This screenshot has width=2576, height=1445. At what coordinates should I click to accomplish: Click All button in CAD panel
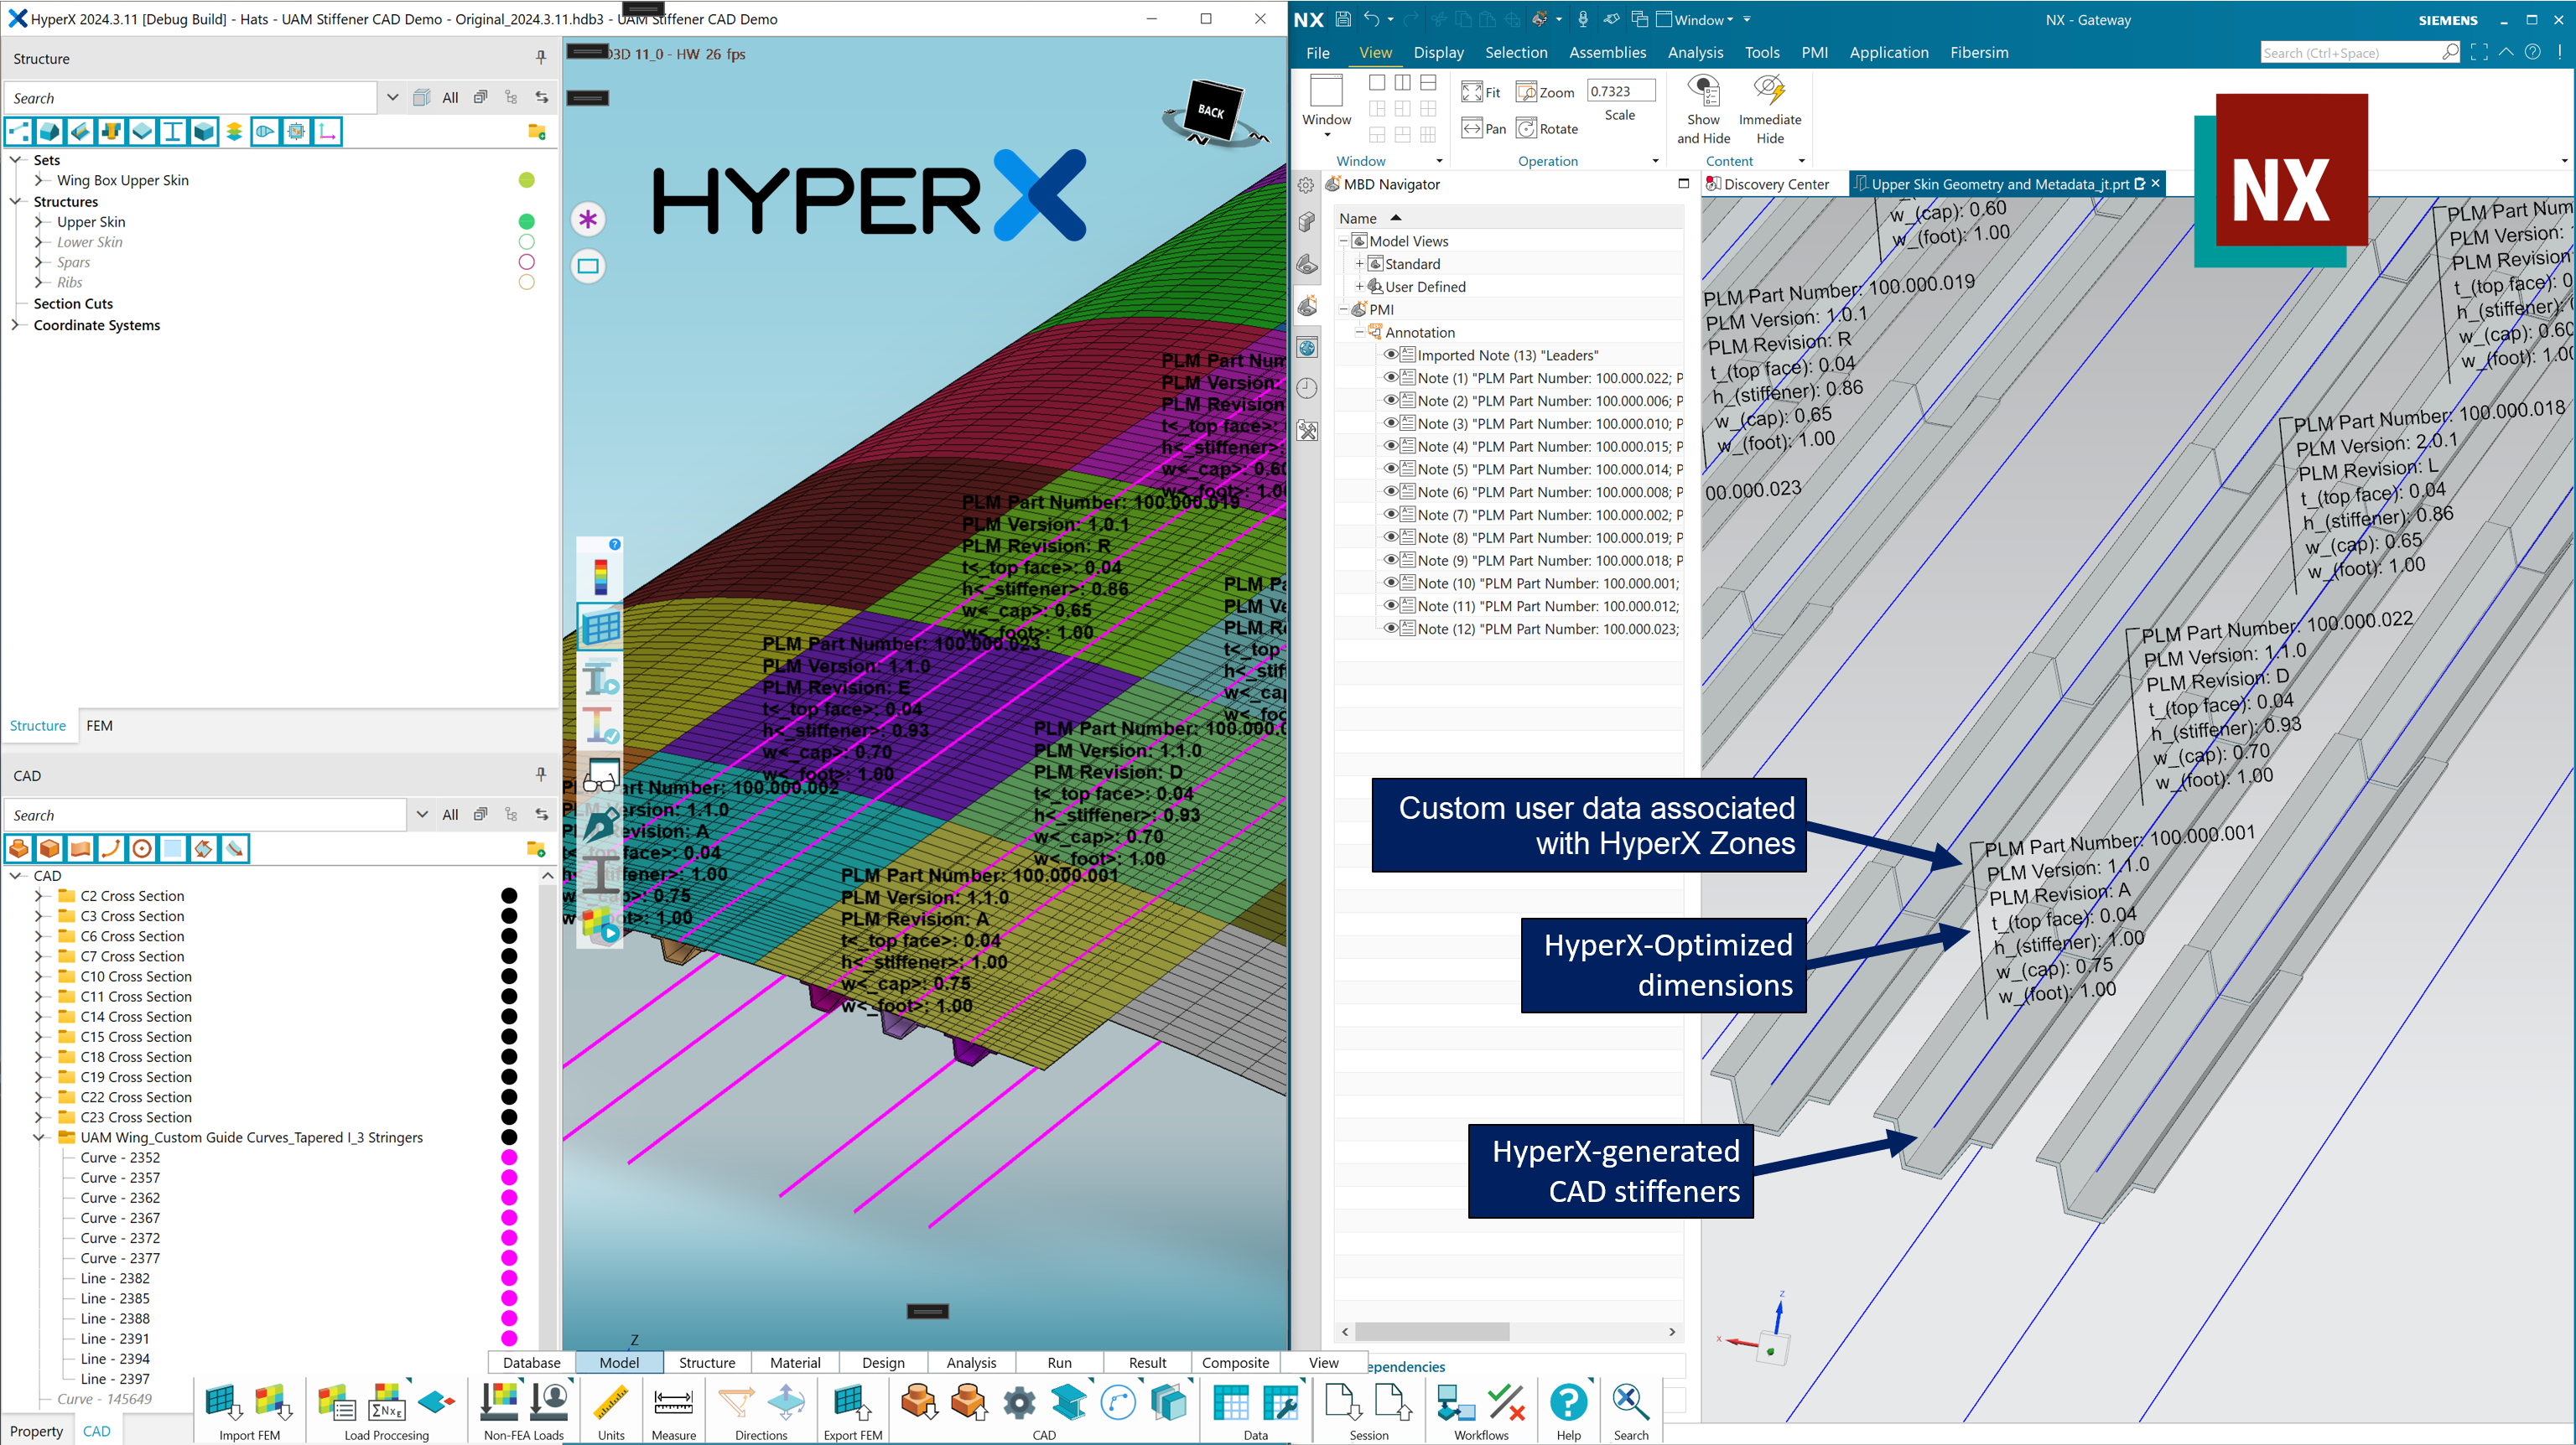tap(450, 815)
